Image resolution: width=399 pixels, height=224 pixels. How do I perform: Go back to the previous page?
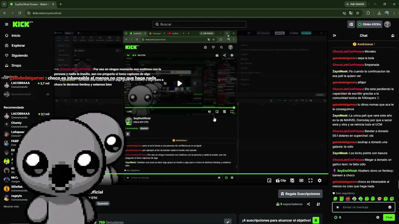point(5,13)
